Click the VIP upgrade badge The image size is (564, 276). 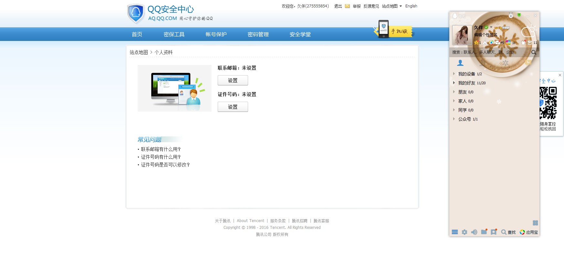pos(506,28)
